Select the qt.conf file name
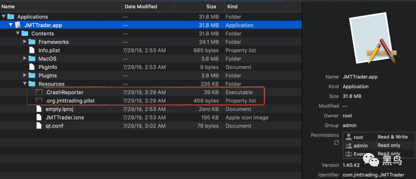Viewport: 416px width, 179px height. point(55,126)
